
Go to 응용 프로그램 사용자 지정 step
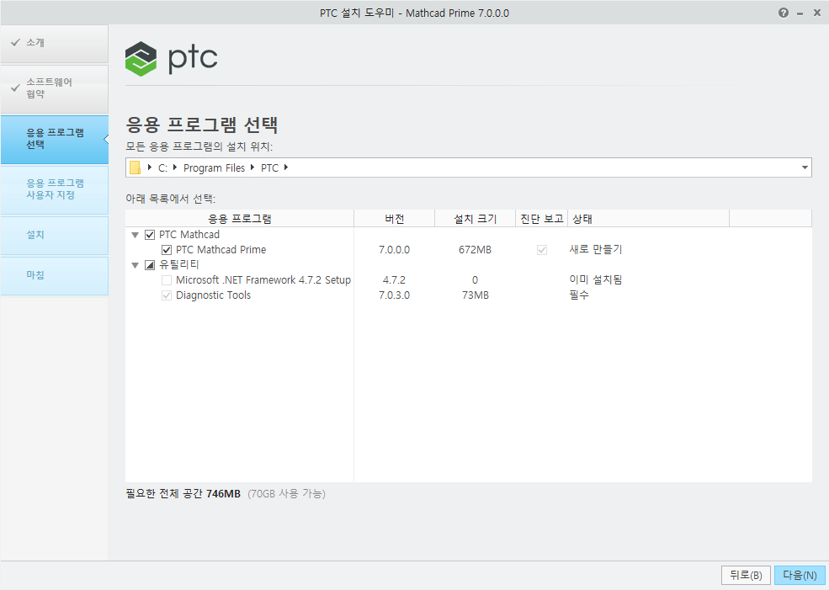(x=55, y=189)
